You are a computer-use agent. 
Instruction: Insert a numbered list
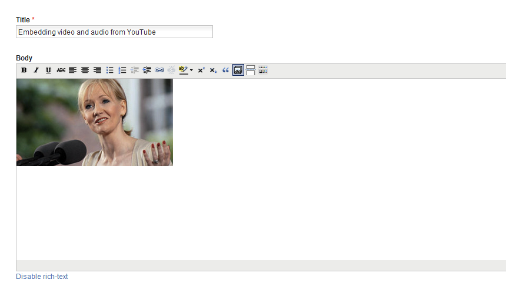coord(122,70)
